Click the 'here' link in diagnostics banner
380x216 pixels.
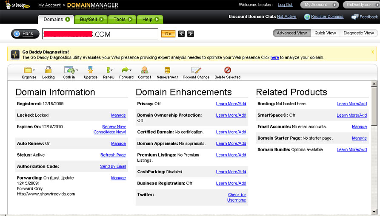274,58
